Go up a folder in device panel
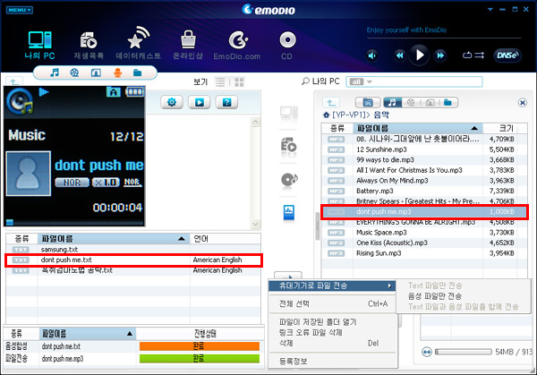 point(331,102)
